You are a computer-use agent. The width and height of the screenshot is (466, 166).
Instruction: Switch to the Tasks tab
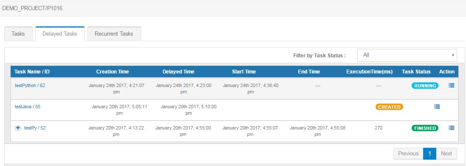[x=18, y=34]
